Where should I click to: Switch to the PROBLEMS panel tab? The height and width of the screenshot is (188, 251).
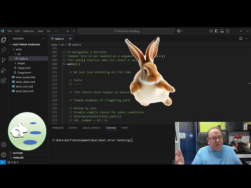58,128
